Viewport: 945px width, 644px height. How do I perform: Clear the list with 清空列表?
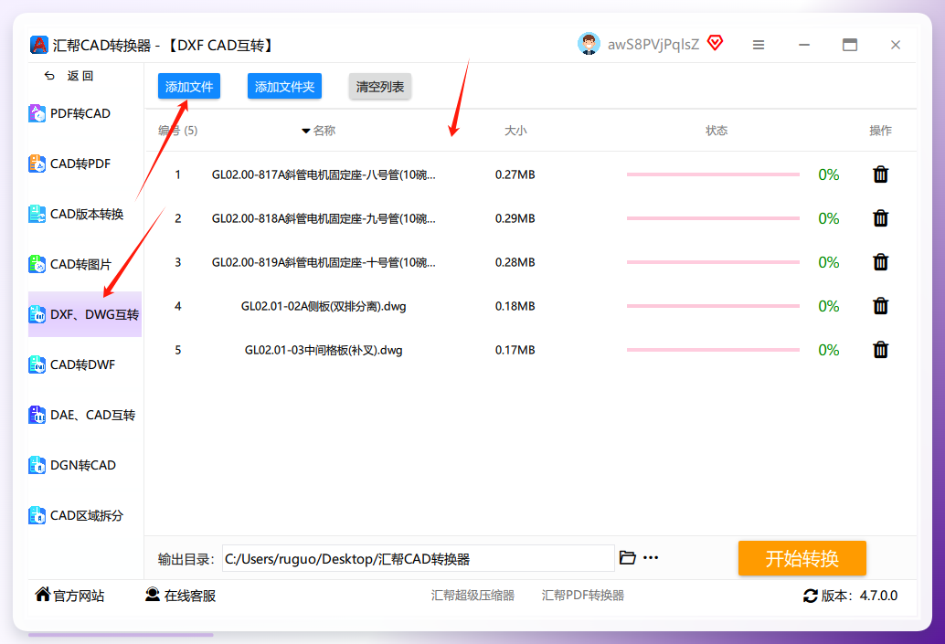379,86
